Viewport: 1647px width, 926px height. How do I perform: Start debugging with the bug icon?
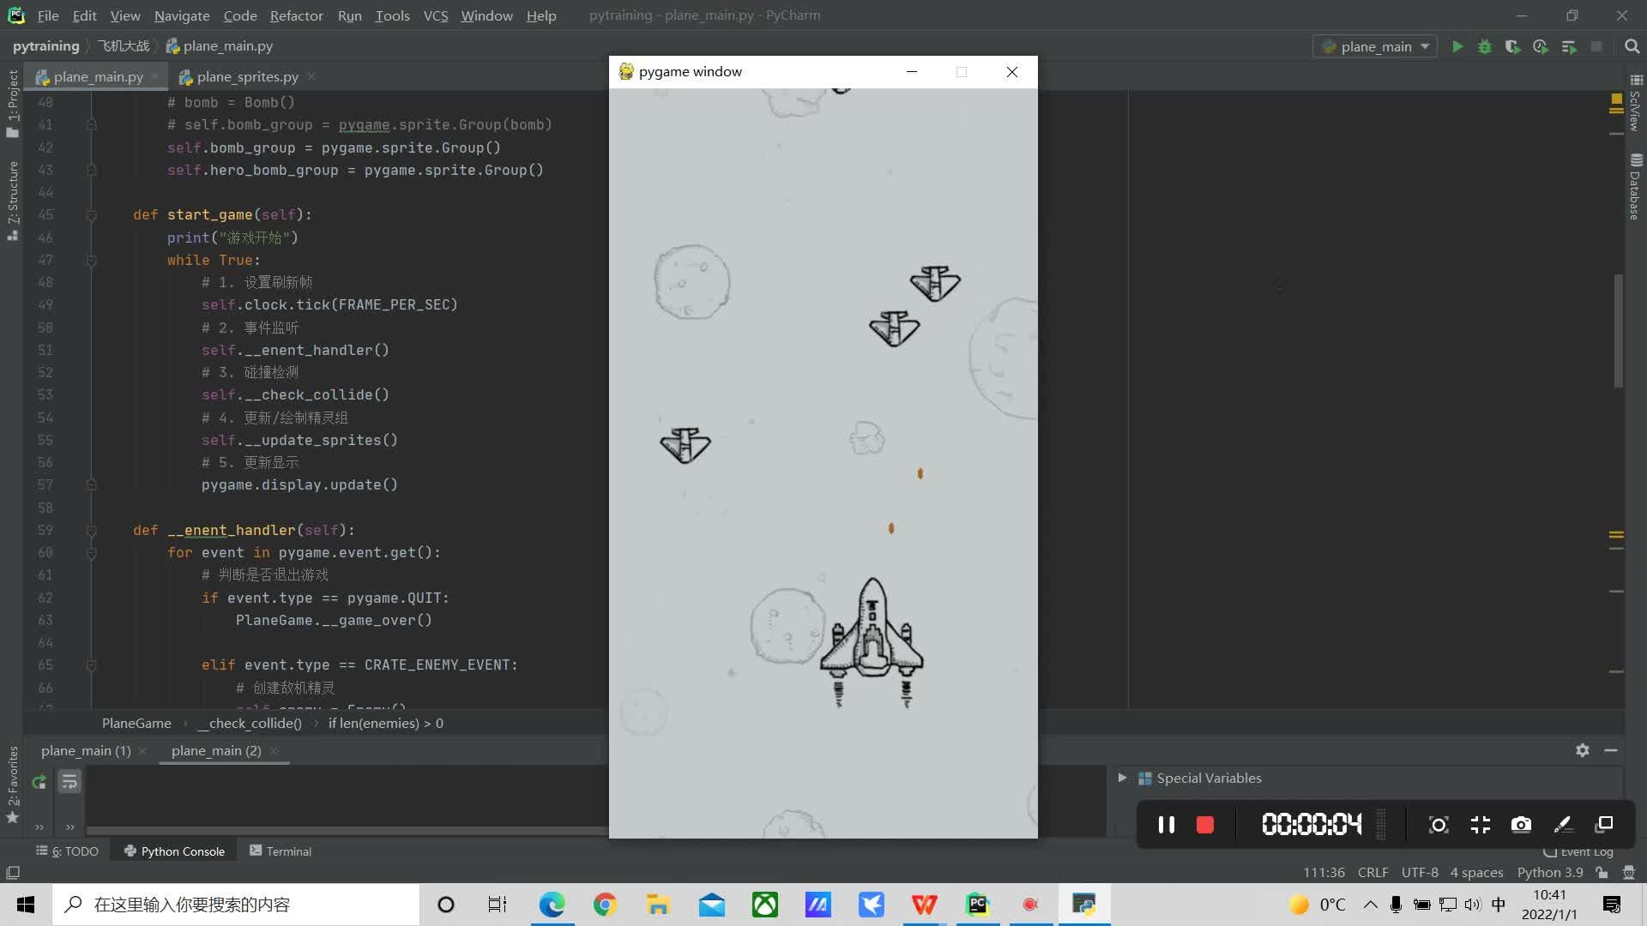click(x=1485, y=47)
